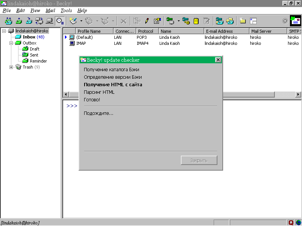Sort by the Protocol column header
The height and width of the screenshot is (226, 302).
click(x=147, y=31)
